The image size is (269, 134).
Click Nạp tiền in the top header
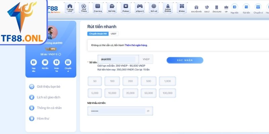click(234, 9)
